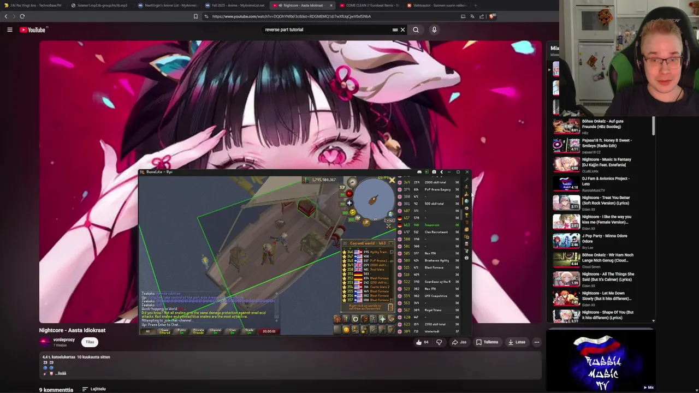The image size is (699, 393).
Task: Open YouTube hamburger guide menu
Action: pyautogui.click(x=10, y=30)
